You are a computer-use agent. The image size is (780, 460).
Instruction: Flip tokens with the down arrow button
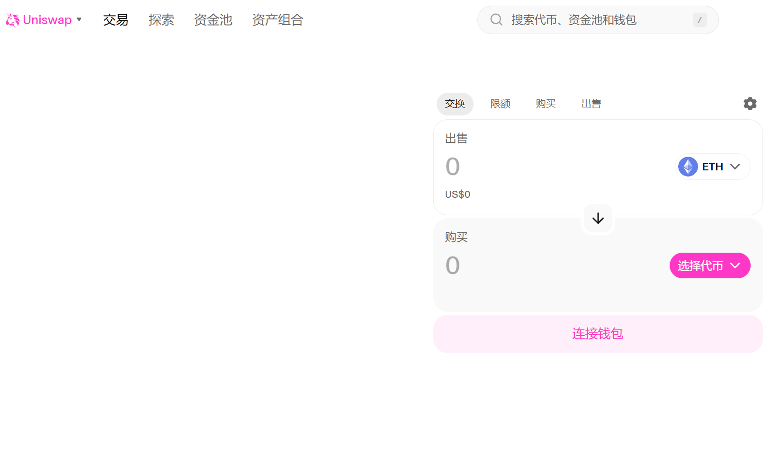click(x=598, y=218)
